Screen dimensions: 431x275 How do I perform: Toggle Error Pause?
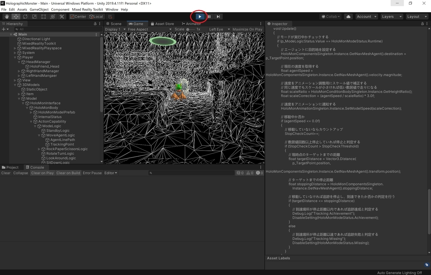[92, 173]
